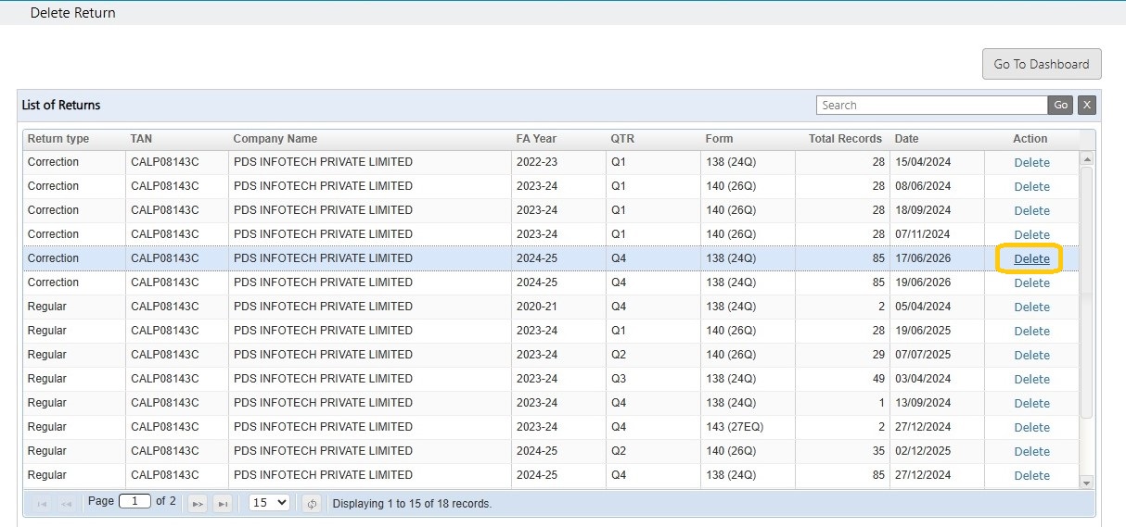Go to the first page of results
The width and height of the screenshot is (1126, 527).
[x=42, y=504]
